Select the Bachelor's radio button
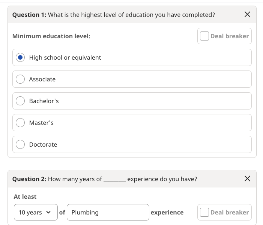 pyautogui.click(x=21, y=101)
